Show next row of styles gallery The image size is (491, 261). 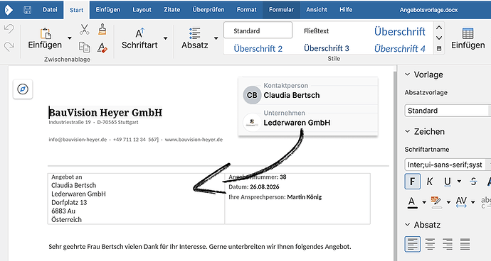[x=439, y=38]
